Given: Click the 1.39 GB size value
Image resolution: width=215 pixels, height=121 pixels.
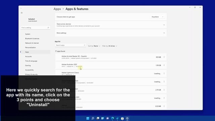Looking at the screenshot, I should [x=158, y=66].
